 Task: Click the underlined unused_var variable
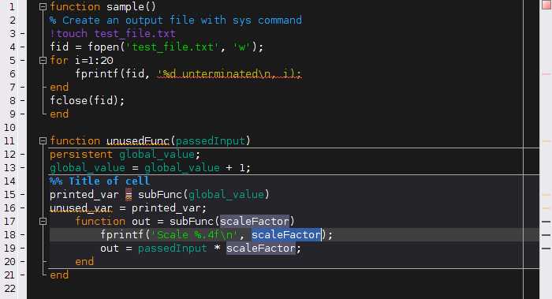tap(81, 207)
